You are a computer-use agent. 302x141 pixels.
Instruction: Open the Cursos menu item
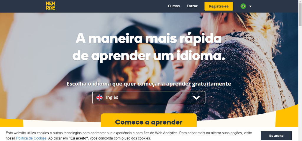click(174, 6)
